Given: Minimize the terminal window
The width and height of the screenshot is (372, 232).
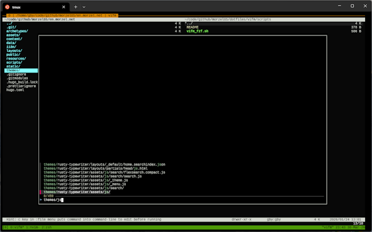Looking at the screenshot, I should [x=340, y=6].
